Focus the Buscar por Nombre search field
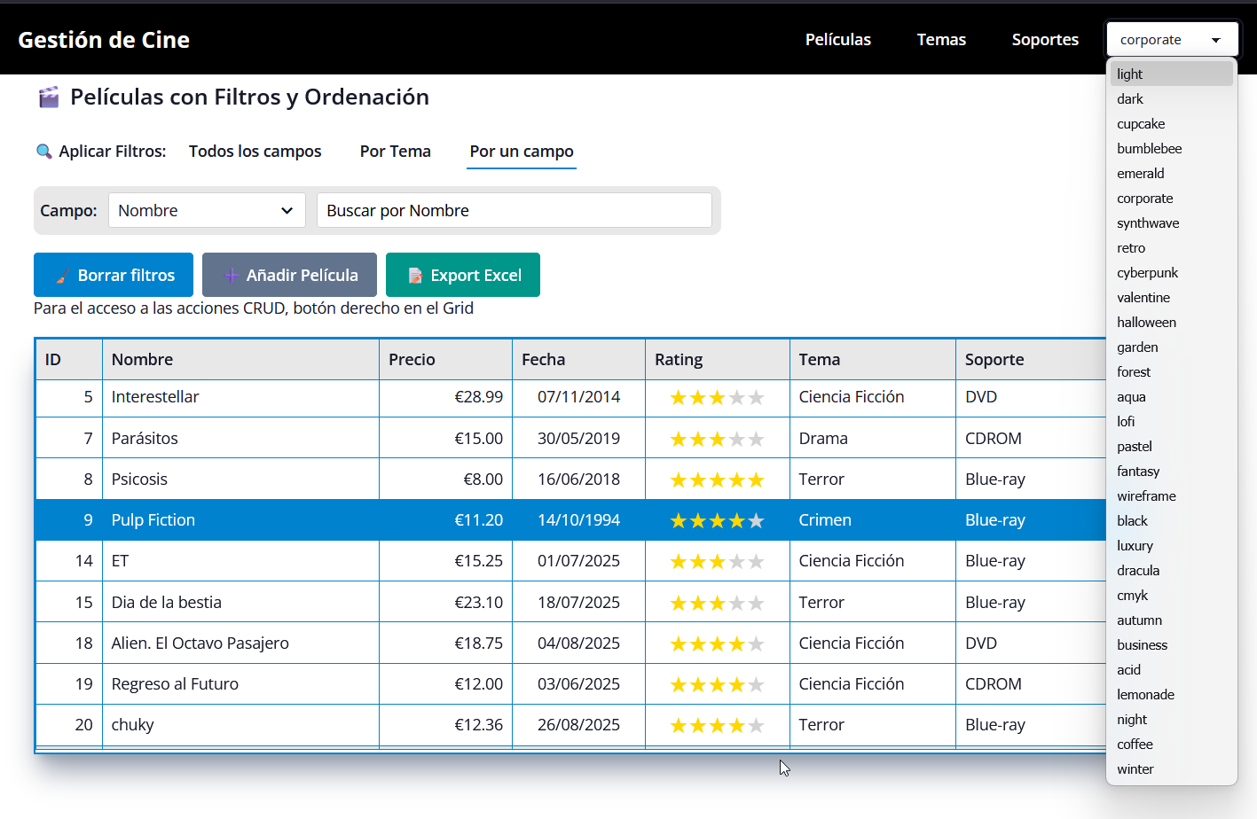 tap(514, 211)
